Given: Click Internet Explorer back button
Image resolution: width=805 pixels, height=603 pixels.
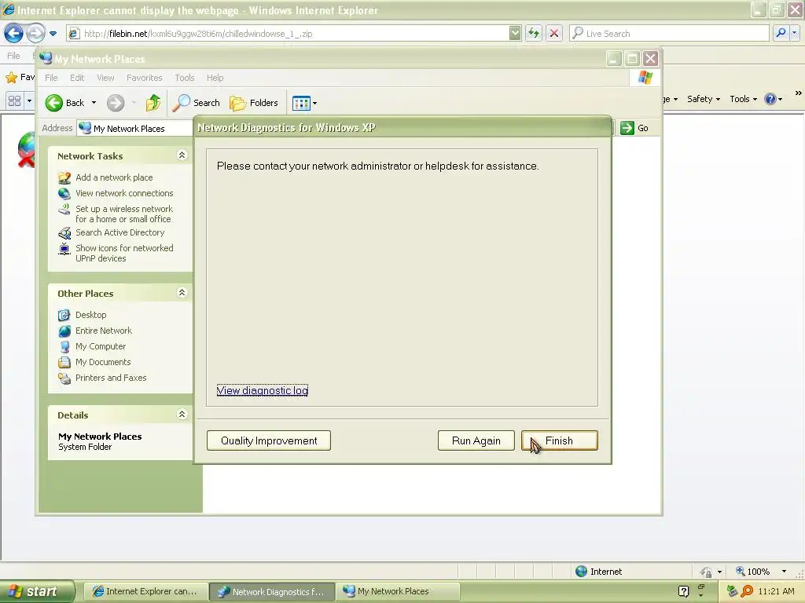Looking at the screenshot, I should 14,33.
